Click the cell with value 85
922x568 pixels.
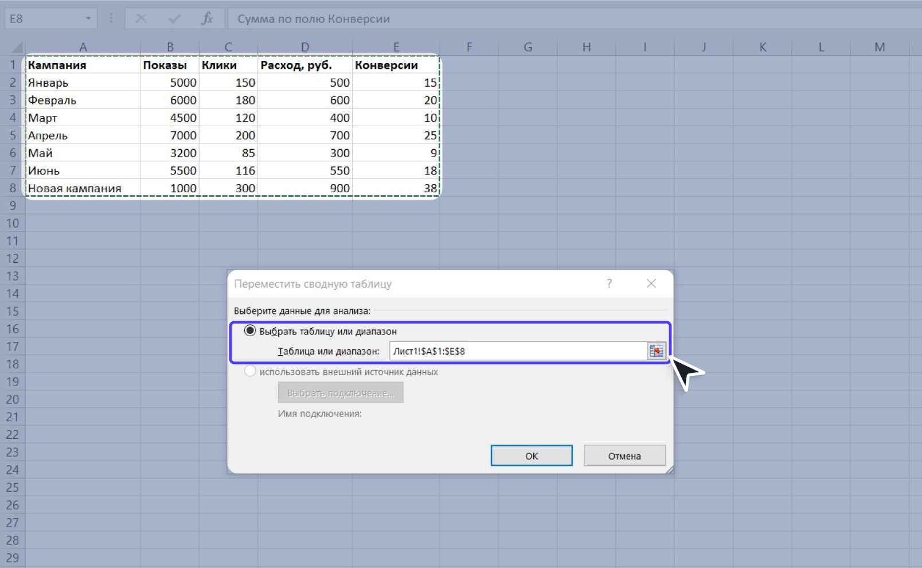228,153
